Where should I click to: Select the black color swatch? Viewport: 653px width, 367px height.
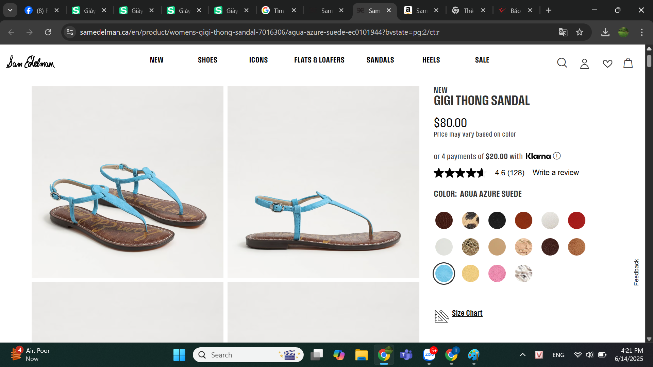pyautogui.click(x=497, y=221)
